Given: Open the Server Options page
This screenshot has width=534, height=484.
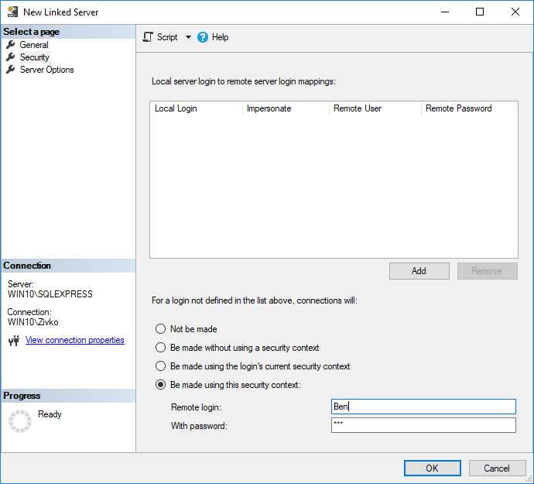Looking at the screenshot, I should (x=46, y=70).
